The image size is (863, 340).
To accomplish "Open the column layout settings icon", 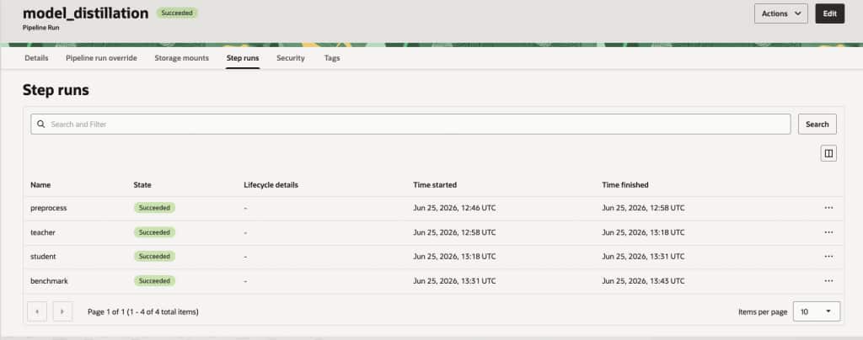I will 828,153.
